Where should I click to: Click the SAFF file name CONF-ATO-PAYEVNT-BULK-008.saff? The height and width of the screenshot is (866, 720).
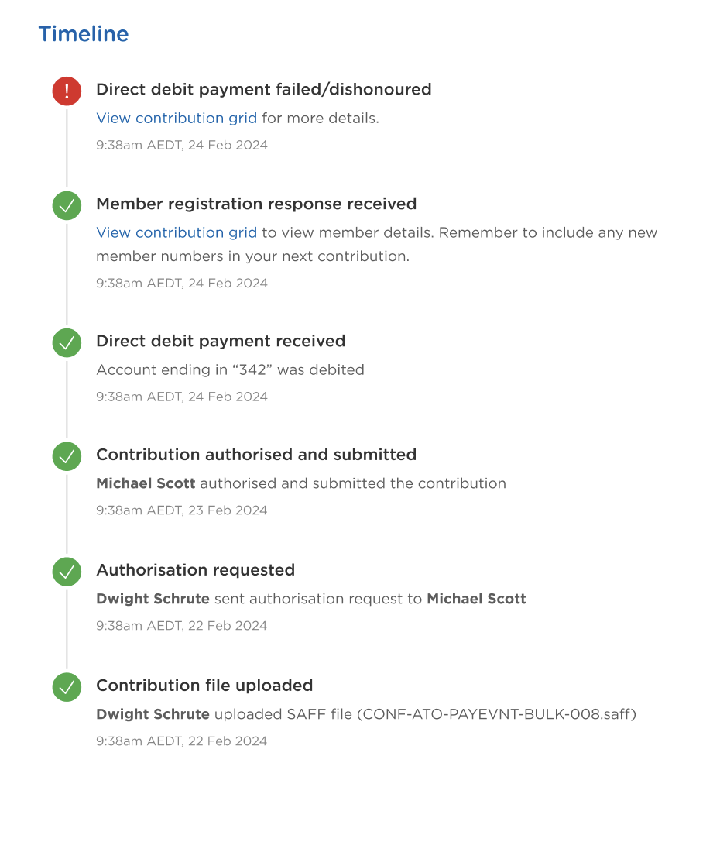(x=497, y=714)
